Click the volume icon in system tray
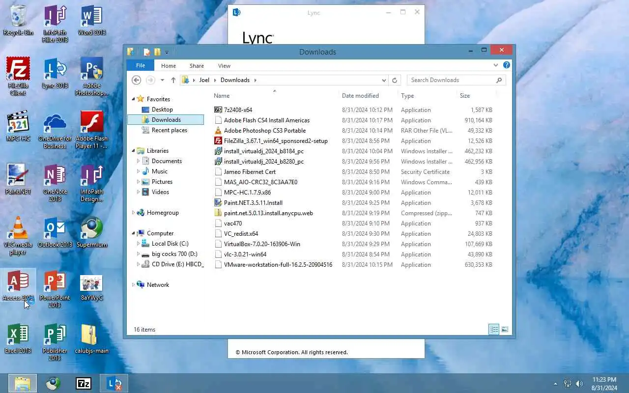This screenshot has width=629, height=393. pyautogui.click(x=579, y=384)
